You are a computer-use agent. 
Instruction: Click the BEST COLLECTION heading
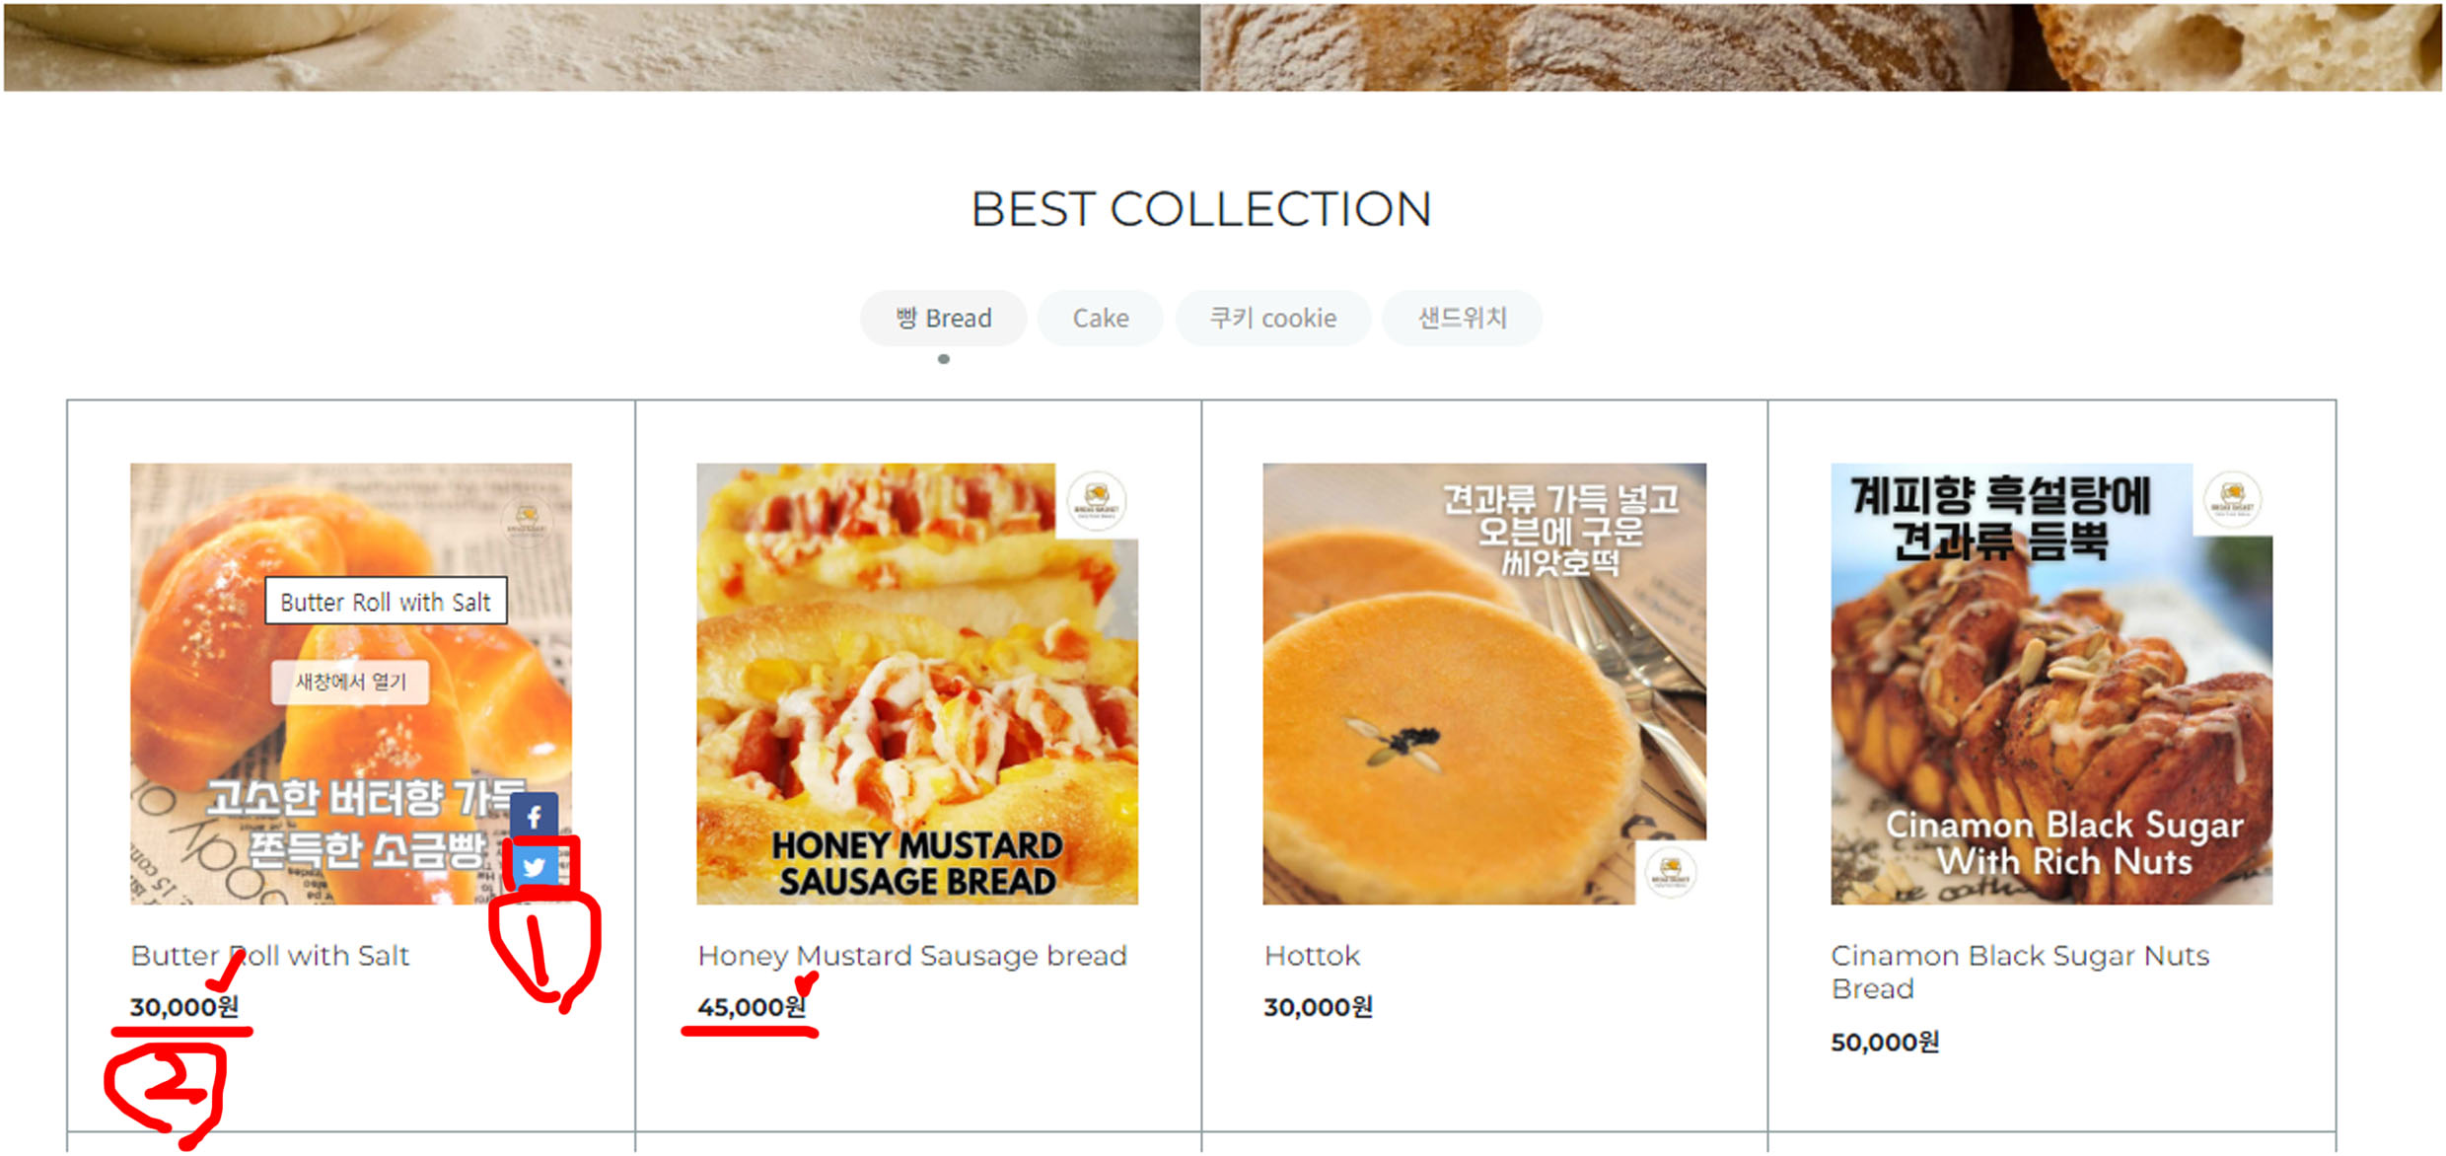tap(1200, 209)
